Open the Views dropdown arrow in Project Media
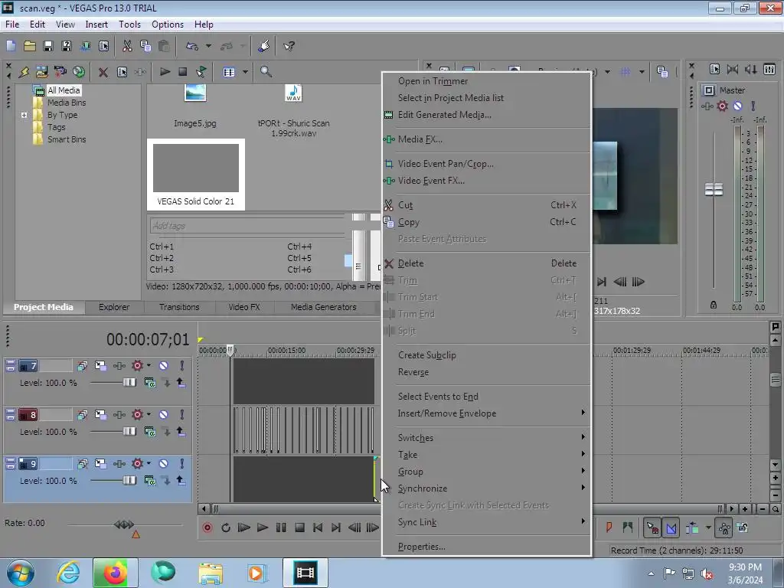The image size is (784, 588). coord(245,72)
